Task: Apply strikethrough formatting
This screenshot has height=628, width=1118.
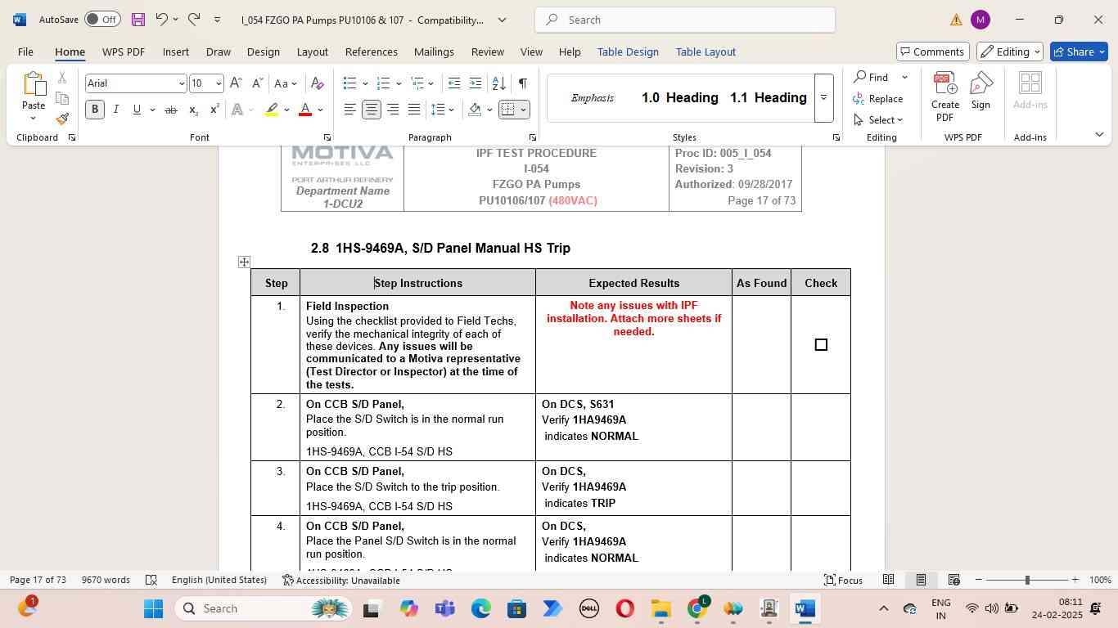Action: [x=170, y=110]
